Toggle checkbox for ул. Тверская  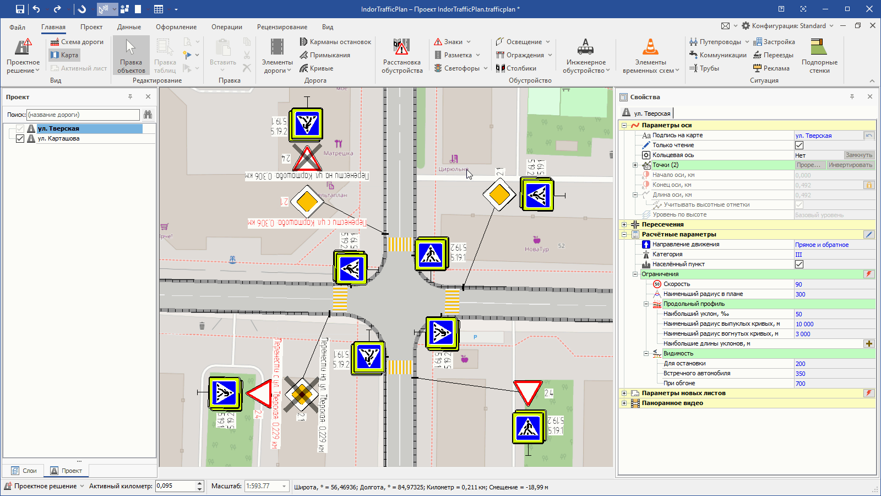(x=20, y=128)
